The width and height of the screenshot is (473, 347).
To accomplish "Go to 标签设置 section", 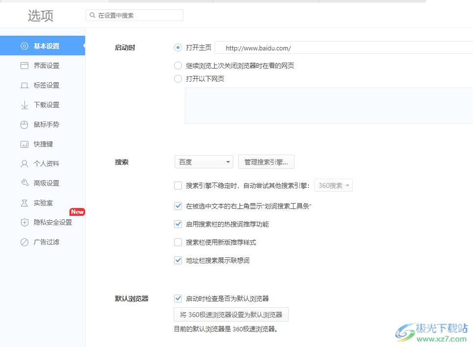I will point(43,85).
